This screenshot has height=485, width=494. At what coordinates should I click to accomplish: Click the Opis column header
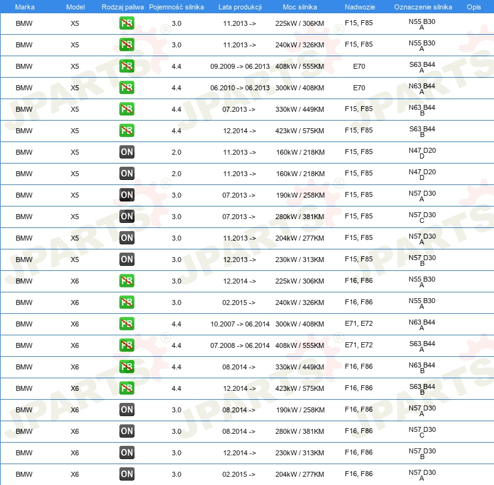[473, 7]
